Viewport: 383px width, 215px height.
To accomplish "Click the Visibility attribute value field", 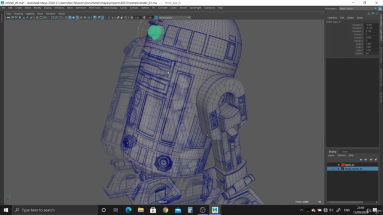I will click(371, 53).
